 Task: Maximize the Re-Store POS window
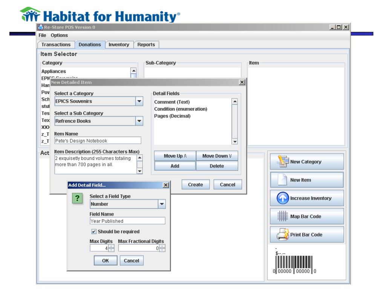pos(339,27)
